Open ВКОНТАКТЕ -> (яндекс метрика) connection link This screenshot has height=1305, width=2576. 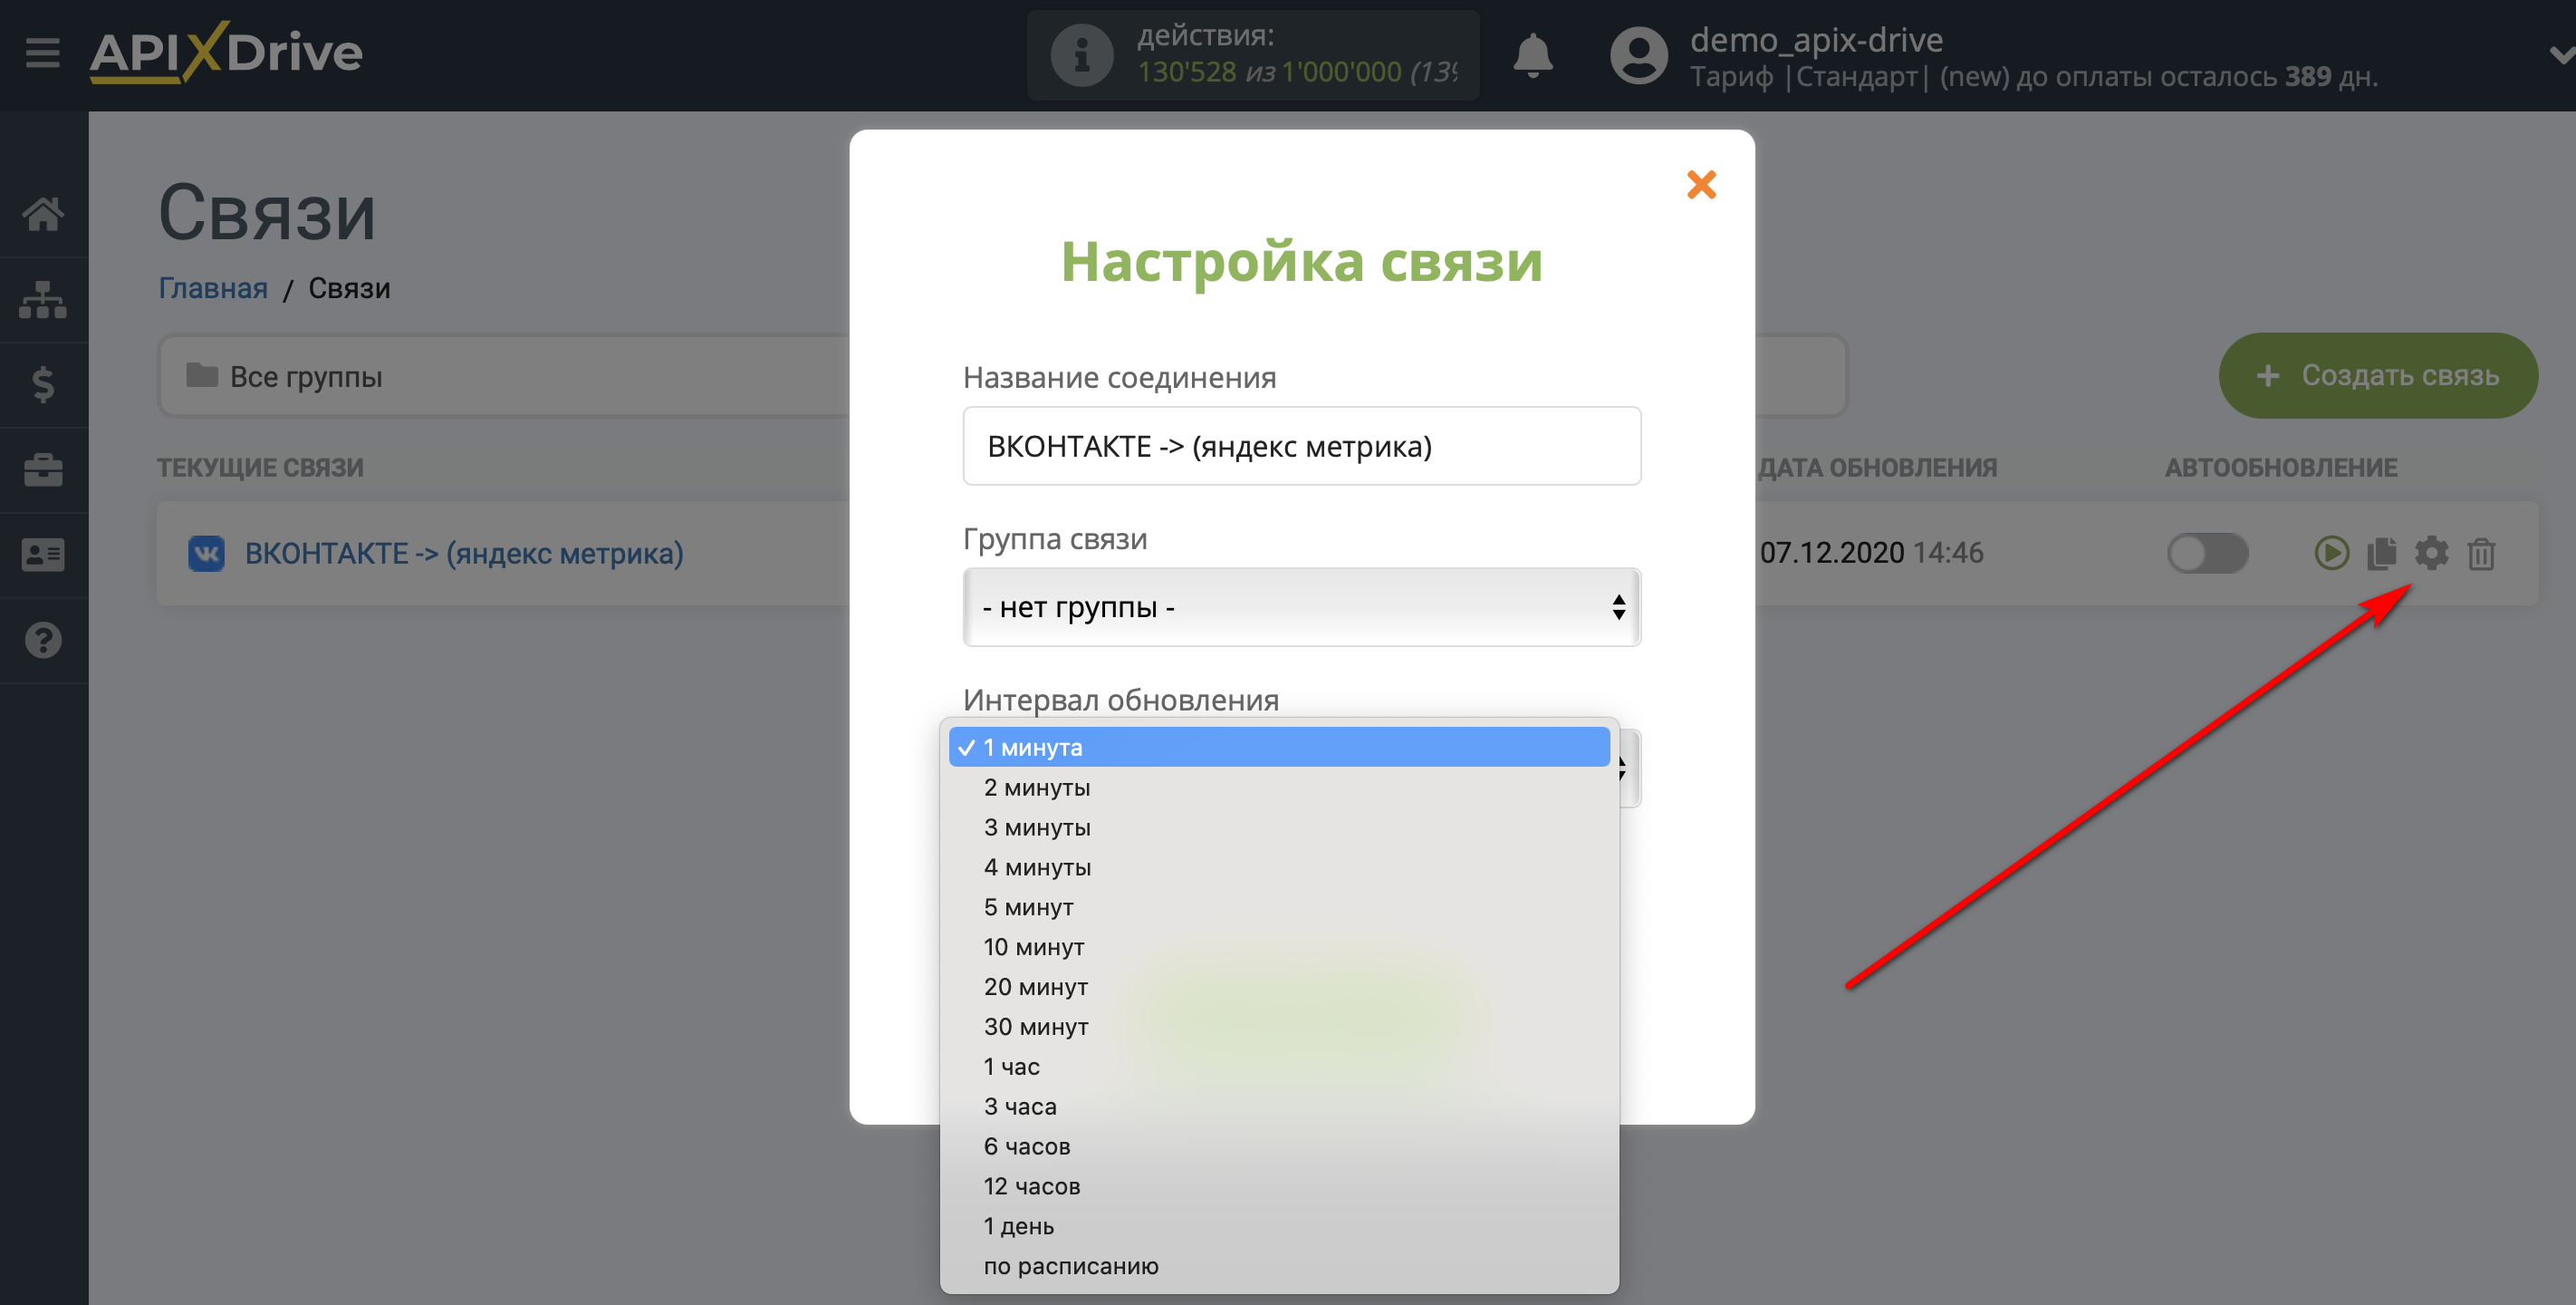click(464, 553)
